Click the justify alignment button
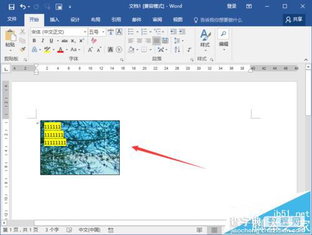The width and height of the screenshot is (312, 235). click(157, 41)
